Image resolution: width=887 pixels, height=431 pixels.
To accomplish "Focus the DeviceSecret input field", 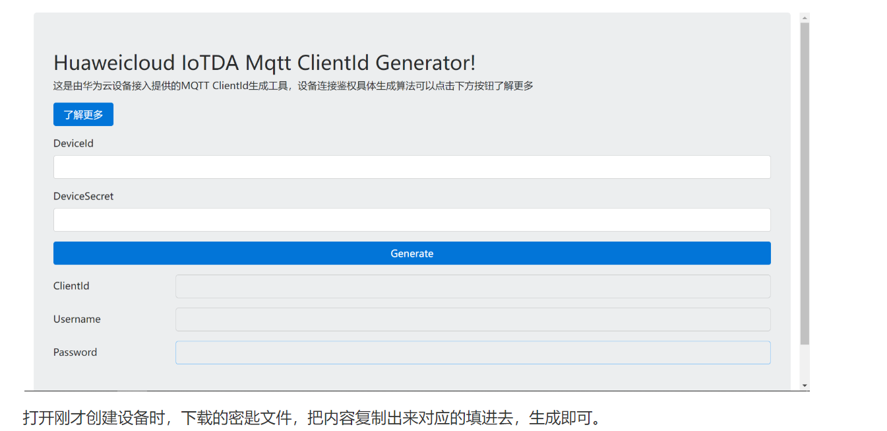I will (412, 220).
